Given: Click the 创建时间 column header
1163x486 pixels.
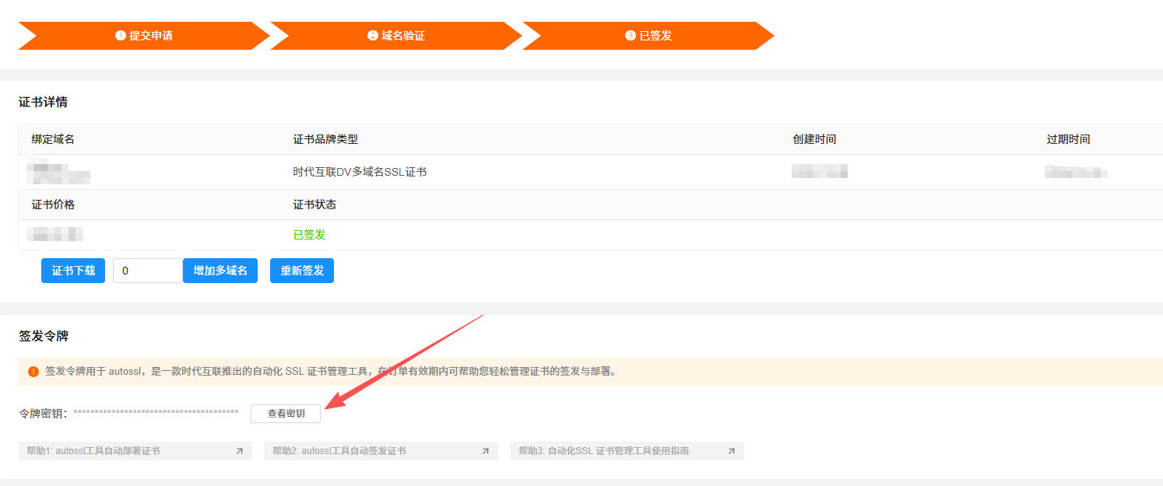Looking at the screenshot, I should [x=814, y=139].
